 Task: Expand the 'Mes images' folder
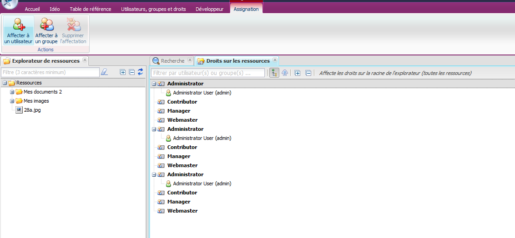tap(12, 101)
